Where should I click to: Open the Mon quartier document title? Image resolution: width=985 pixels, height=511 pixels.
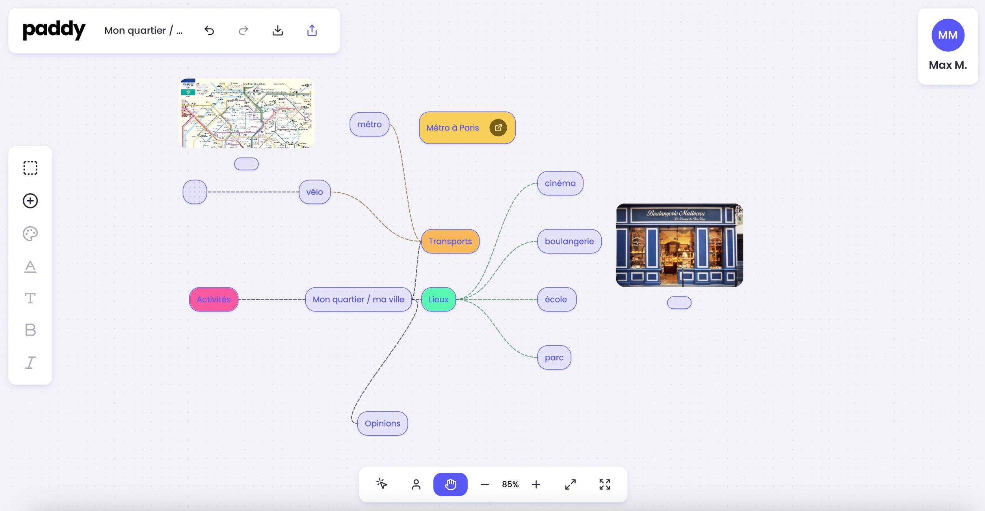pos(143,30)
